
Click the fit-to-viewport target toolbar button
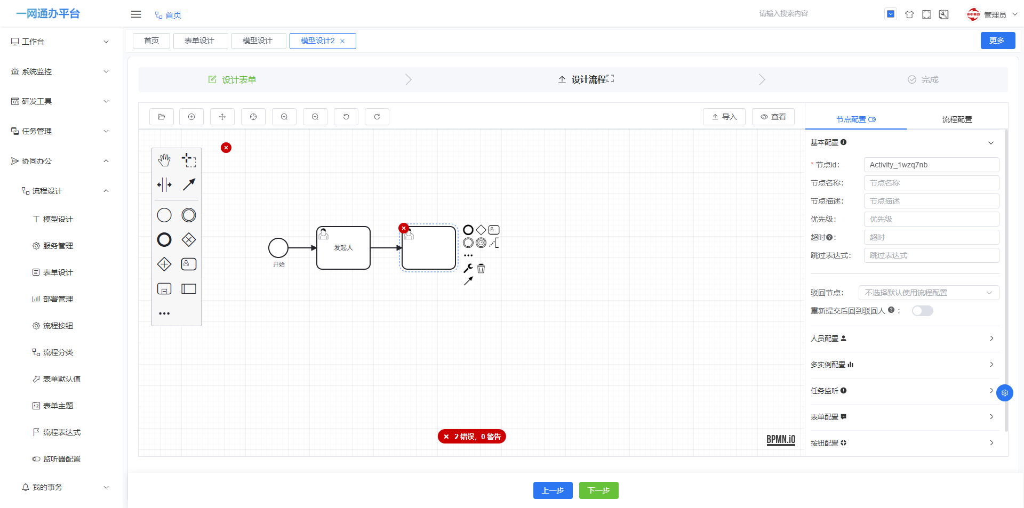coord(253,117)
